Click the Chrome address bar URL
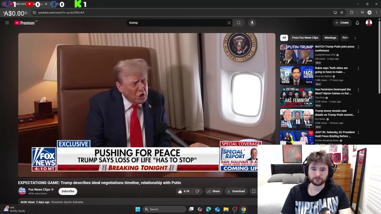Viewport: 381px width, 214px height. 61,12
